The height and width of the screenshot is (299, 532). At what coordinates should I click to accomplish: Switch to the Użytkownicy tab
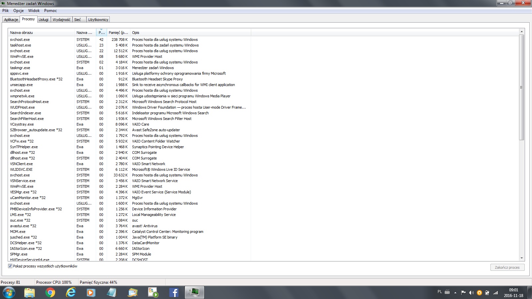(x=98, y=20)
